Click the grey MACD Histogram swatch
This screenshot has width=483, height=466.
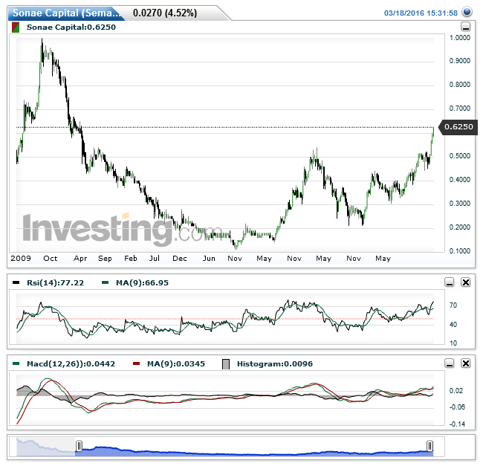click(226, 364)
